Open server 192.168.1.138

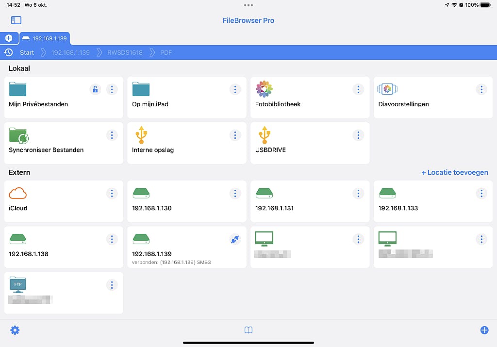click(64, 247)
